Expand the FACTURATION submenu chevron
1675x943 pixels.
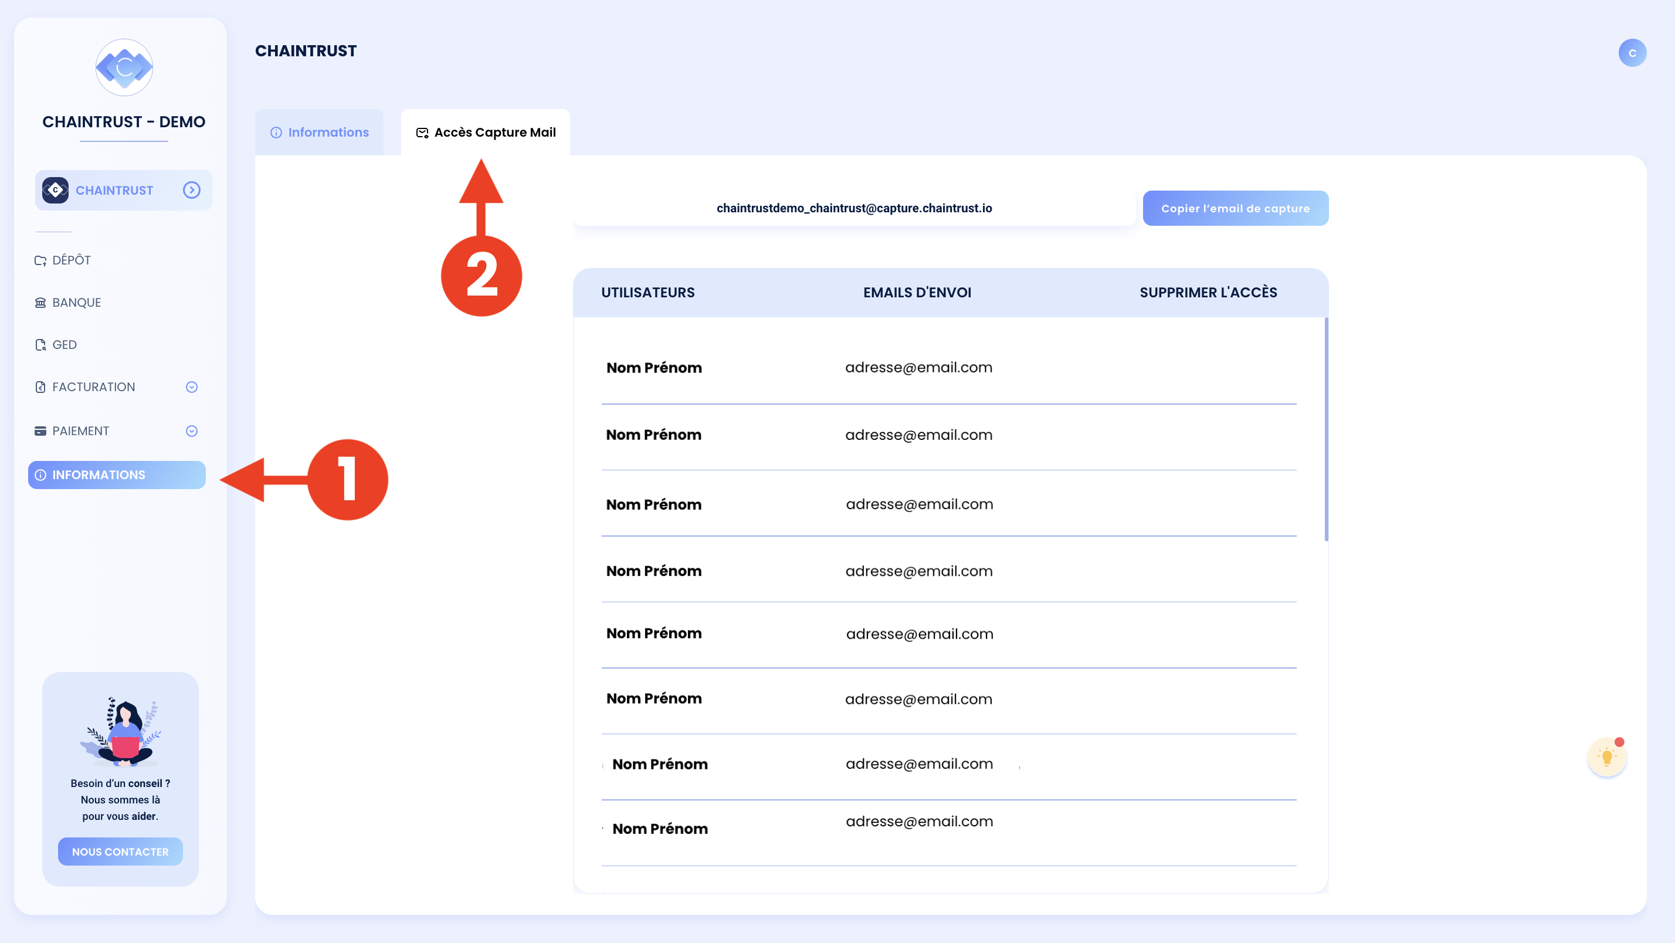click(x=191, y=387)
